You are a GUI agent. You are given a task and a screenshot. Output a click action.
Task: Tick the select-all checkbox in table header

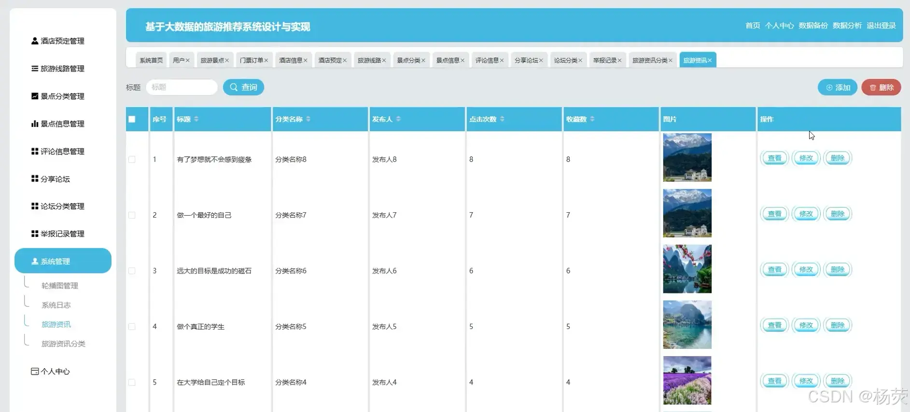(x=132, y=119)
